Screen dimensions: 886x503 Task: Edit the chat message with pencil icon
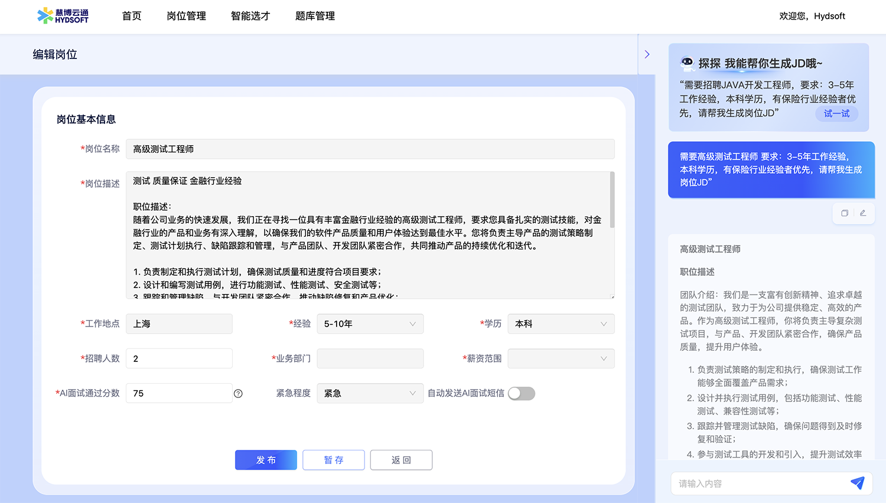(x=863, y=213)
